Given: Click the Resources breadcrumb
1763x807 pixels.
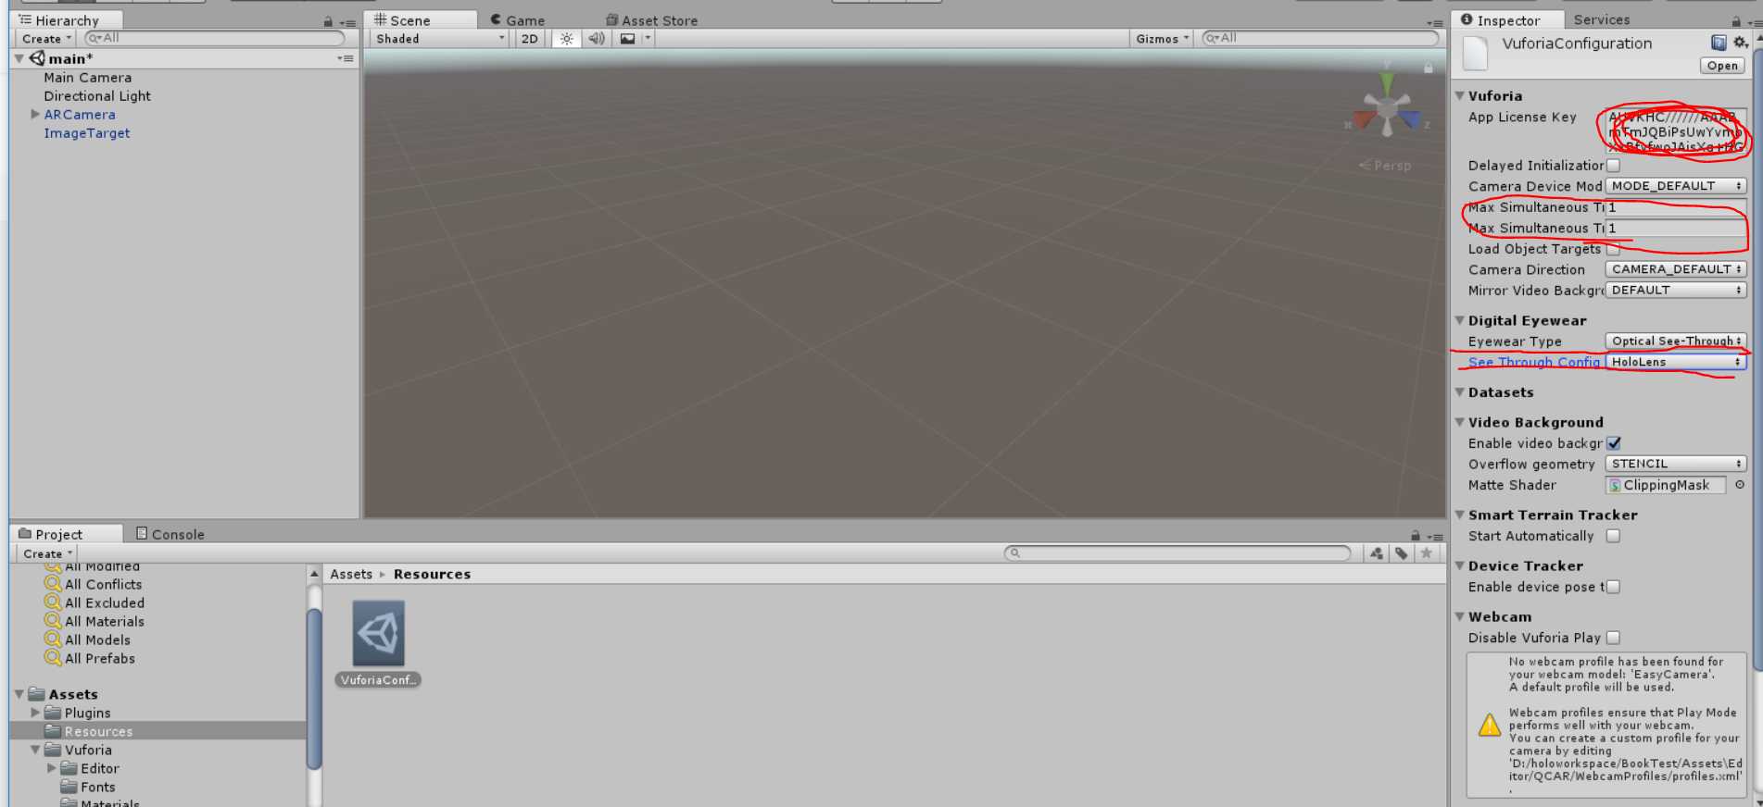Looking at the screenshot, I should [x=432, y=574].
